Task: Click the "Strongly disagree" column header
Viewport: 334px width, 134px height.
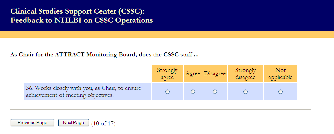Action: click(245, 74)
